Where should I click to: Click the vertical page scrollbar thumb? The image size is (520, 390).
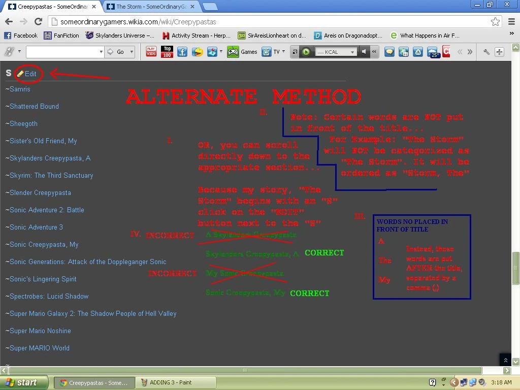click(x=515, y=268)
